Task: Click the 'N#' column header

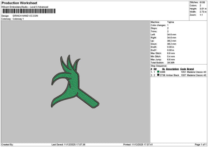Action: (x=155, y=69)
